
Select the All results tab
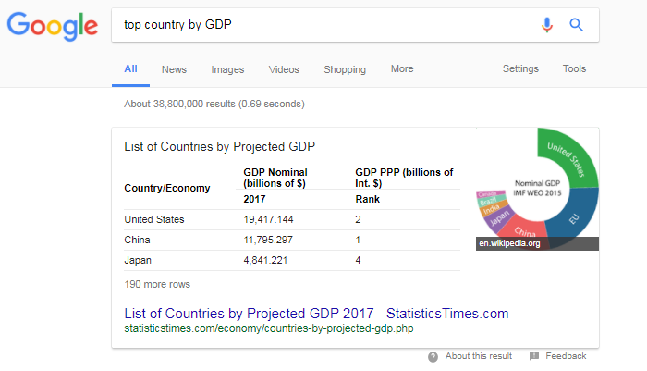click(x=130, y=68)
